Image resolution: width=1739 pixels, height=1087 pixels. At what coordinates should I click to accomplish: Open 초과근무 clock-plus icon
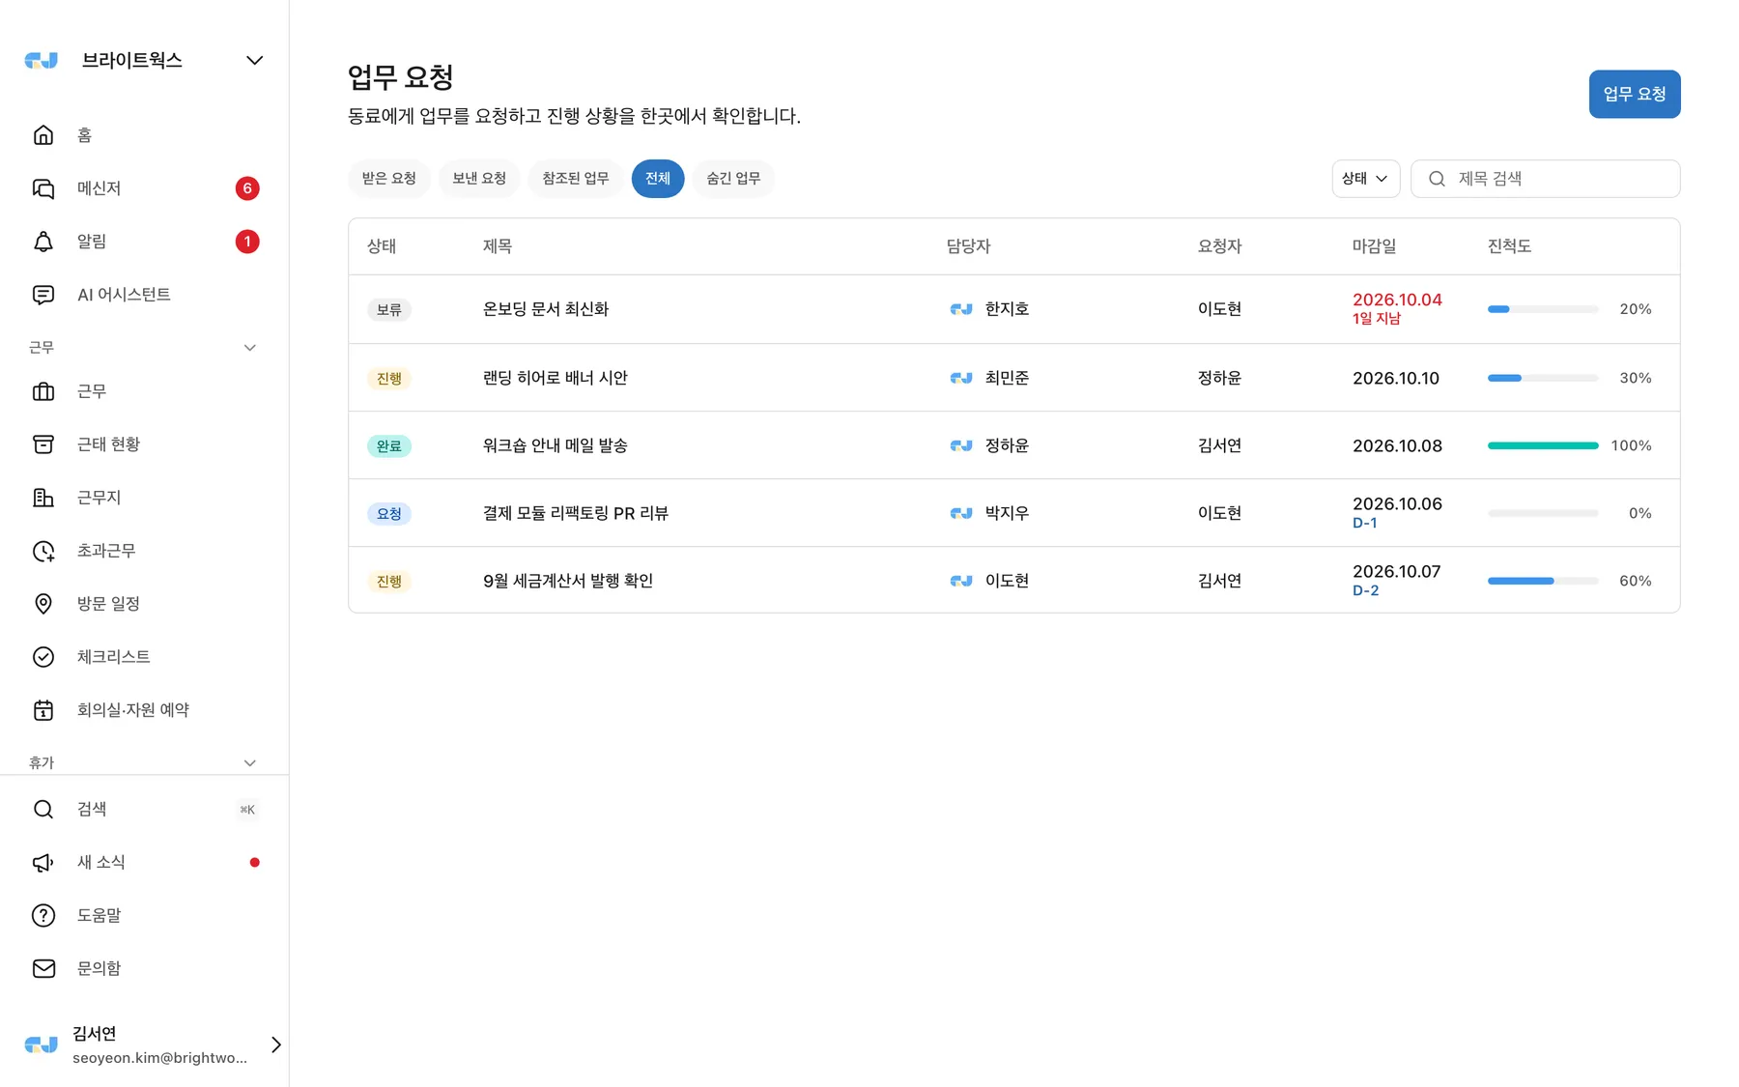(43, 551)
